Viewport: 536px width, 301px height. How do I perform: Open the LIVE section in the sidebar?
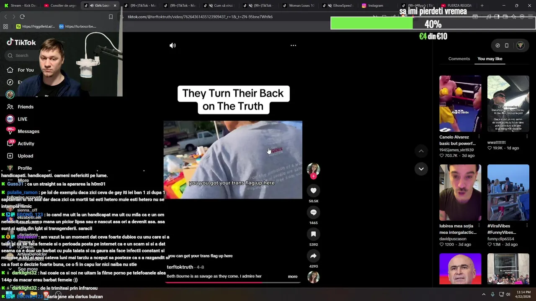17,119
